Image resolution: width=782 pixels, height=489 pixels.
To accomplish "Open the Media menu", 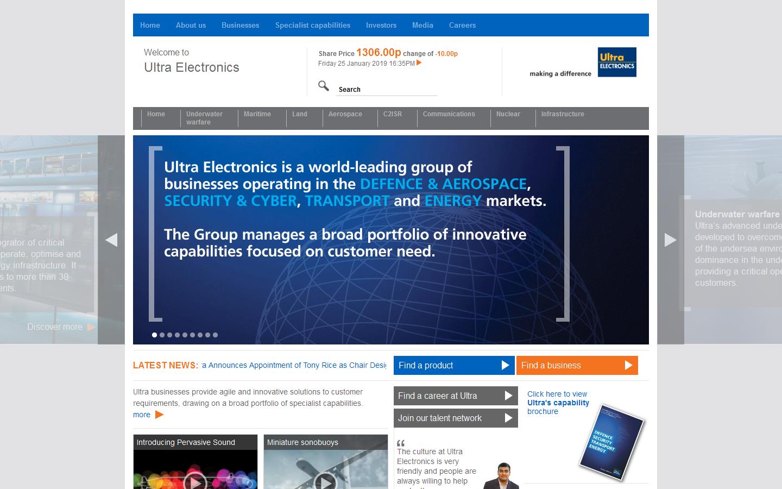I will (x=422, y=25).
